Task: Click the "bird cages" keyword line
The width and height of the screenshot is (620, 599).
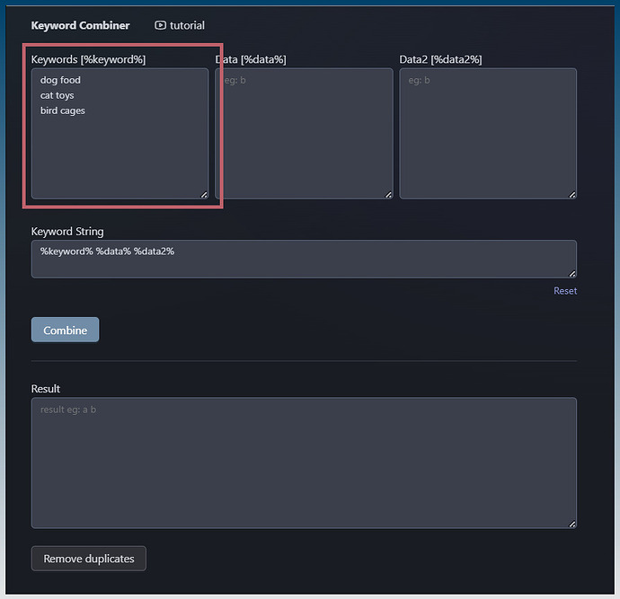Action: pyautogui.click(x=63, y=110)
